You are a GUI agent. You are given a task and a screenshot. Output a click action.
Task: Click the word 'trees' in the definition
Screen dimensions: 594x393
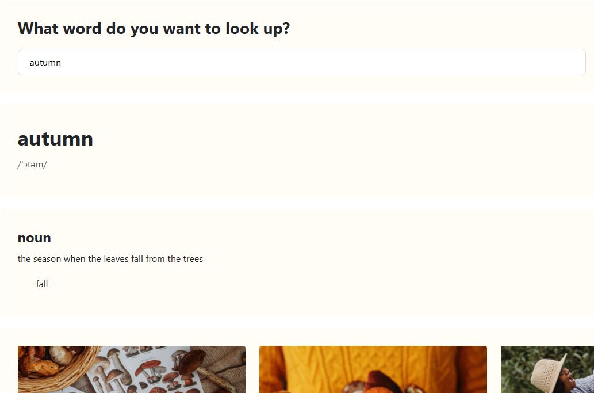tap(193, 258)
